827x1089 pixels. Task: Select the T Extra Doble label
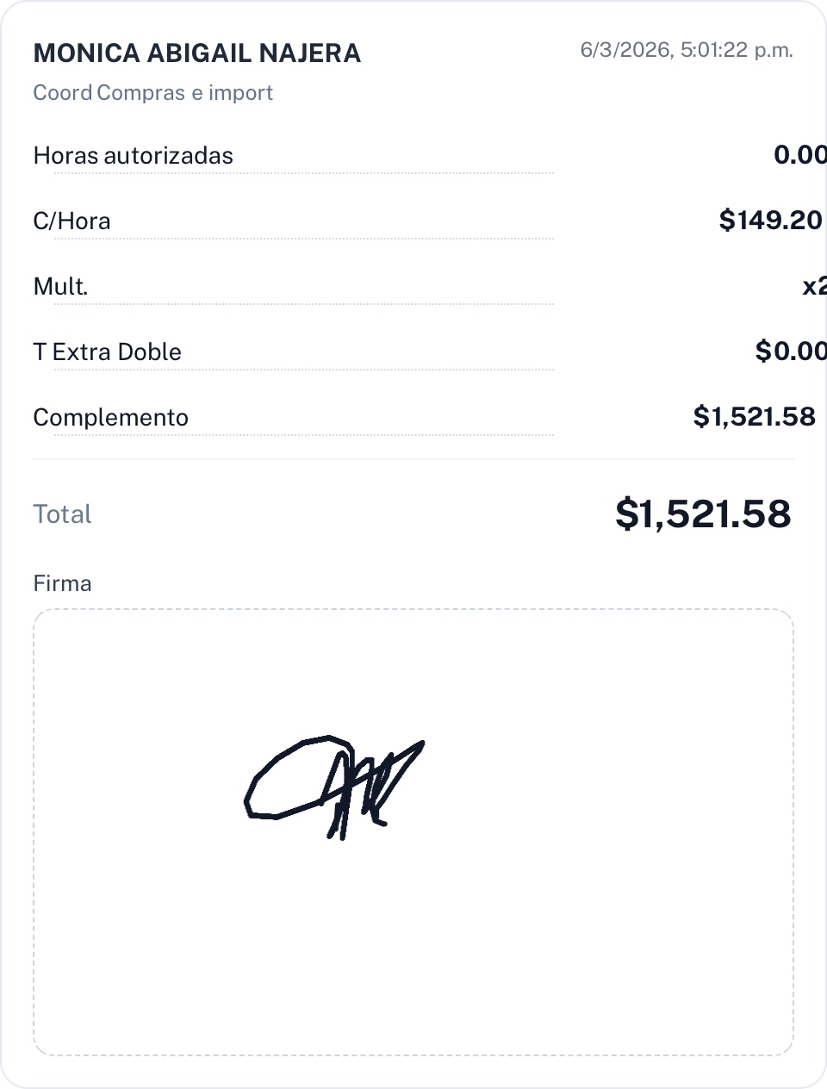[x=107, y=352]
